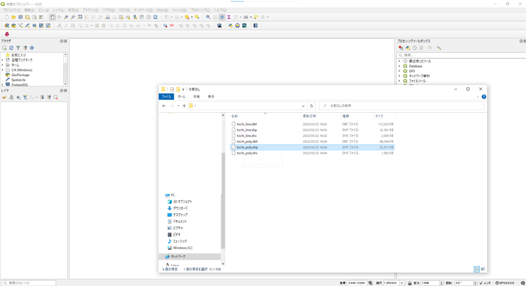Viewport: 526px width, 286px height.
Task: Refresh the Browser panel
Action: pyautogui.click(x=11, y=48)
